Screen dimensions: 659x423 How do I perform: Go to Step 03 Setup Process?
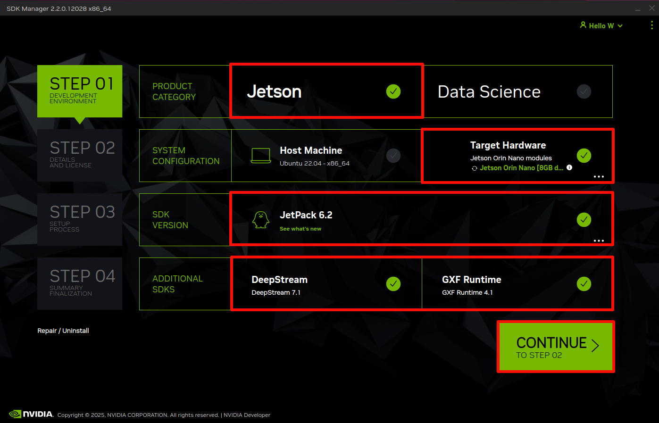(80, 219)
